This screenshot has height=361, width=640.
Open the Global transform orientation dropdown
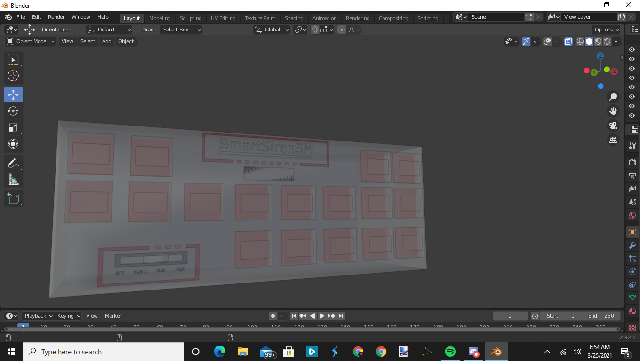272,30
